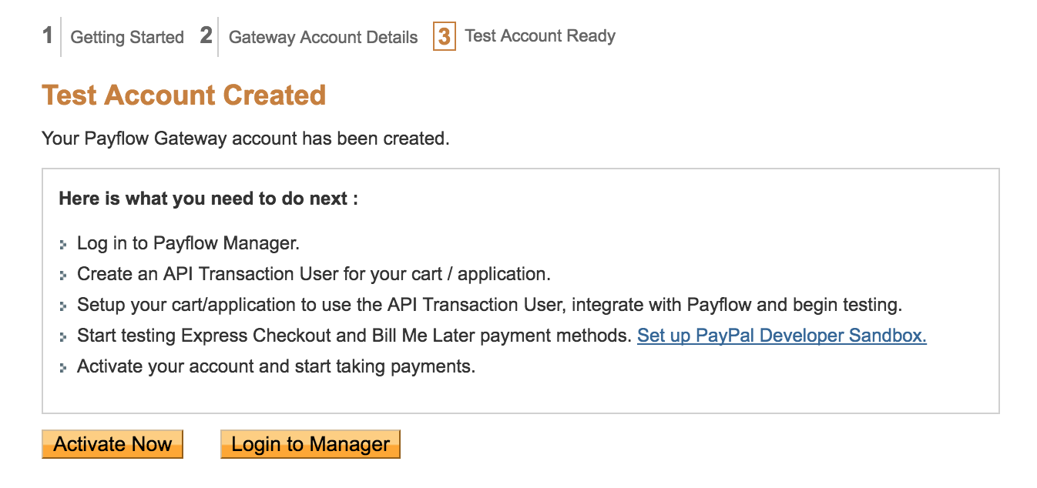
Task: Click the "Create an API Transaction User" instruction text
Action: point(314,274)
